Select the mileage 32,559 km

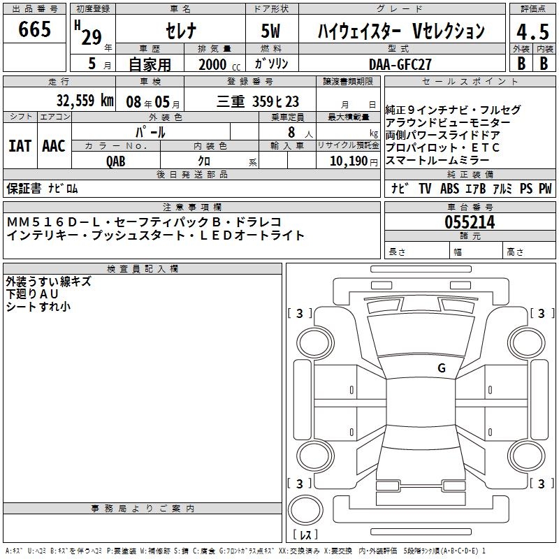85,100
